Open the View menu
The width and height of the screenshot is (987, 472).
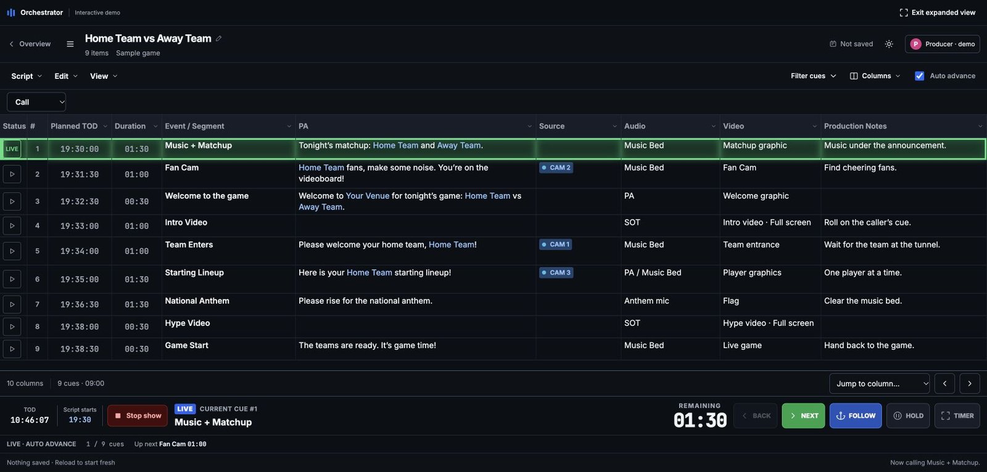104,76
